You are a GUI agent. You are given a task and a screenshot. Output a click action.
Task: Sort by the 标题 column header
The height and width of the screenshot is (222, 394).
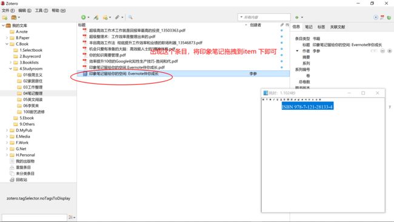point(82,25)
